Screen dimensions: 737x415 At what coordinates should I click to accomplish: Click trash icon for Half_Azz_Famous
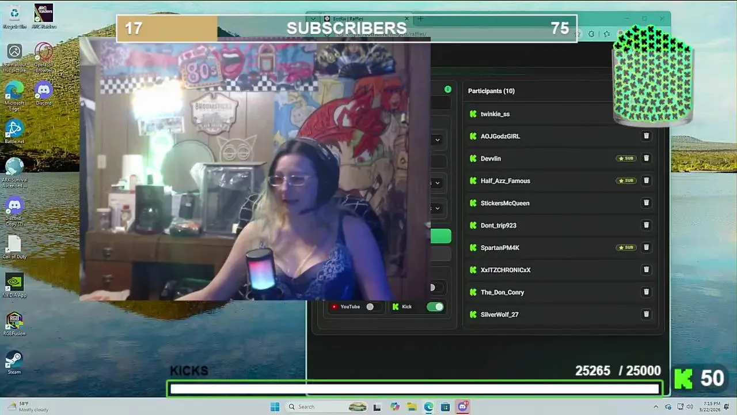tap(646, 180)
